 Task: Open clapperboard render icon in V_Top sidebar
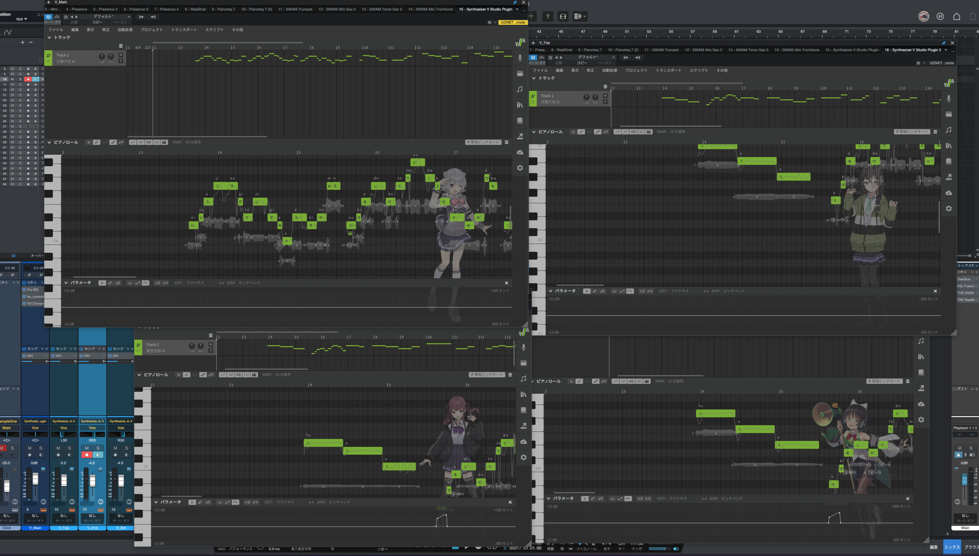click(x=948, y=114)
